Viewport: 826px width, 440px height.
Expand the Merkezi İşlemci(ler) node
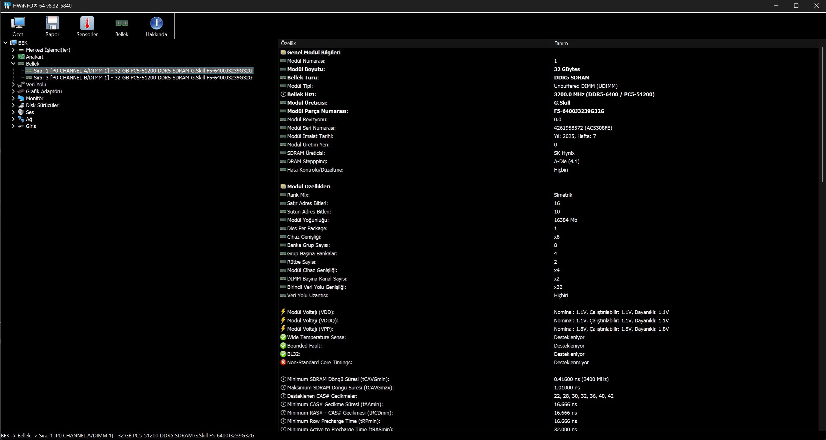pos(13,50)
